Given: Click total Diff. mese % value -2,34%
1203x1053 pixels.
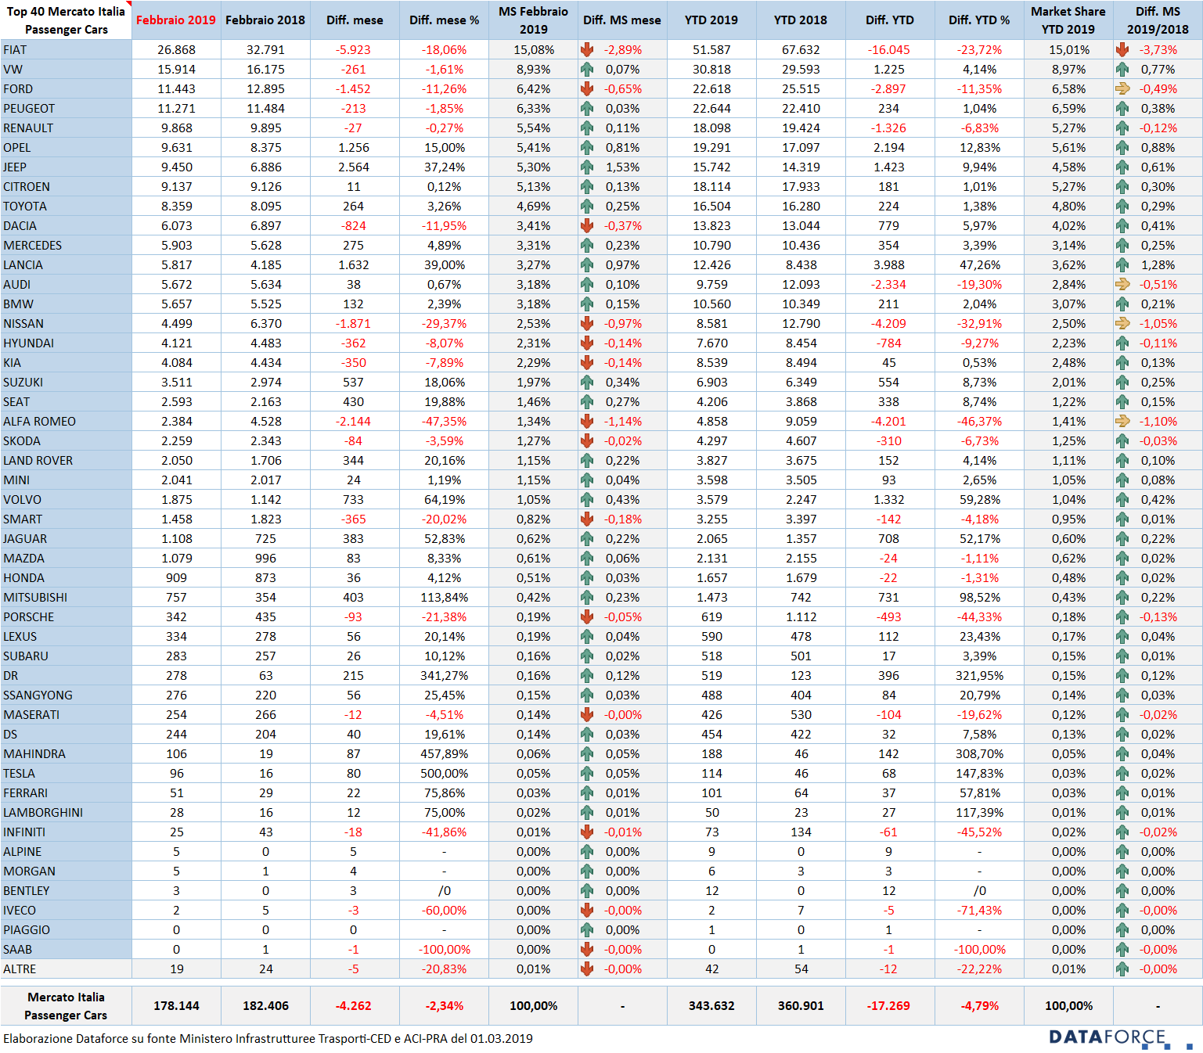Looking at the screenshot, I should click(444, 1005).
